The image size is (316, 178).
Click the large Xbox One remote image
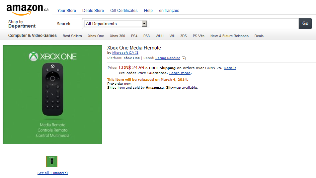pyautogui.click(x=52, y=94)
